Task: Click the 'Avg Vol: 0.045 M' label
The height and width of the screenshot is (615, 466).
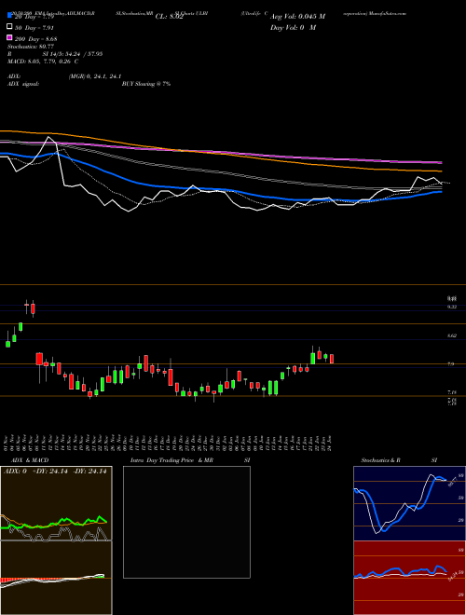Action: coord(297,17)
